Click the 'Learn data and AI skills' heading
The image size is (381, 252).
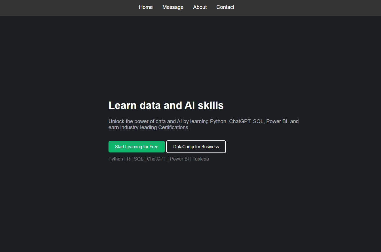pyautogui.click(x=166, y=106)
